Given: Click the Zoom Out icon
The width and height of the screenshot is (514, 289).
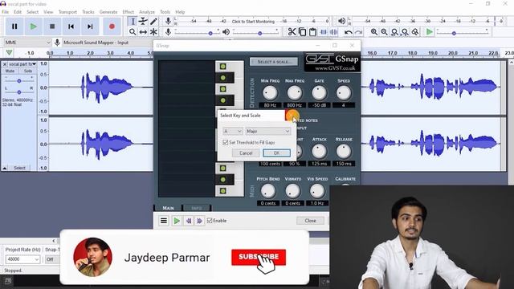Looking at the screenshot, I should click(x=384, y=32).
